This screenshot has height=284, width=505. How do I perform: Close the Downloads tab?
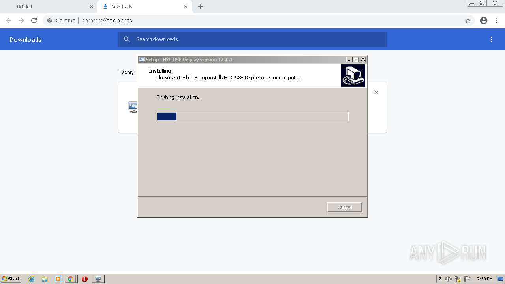pos(186,7)
